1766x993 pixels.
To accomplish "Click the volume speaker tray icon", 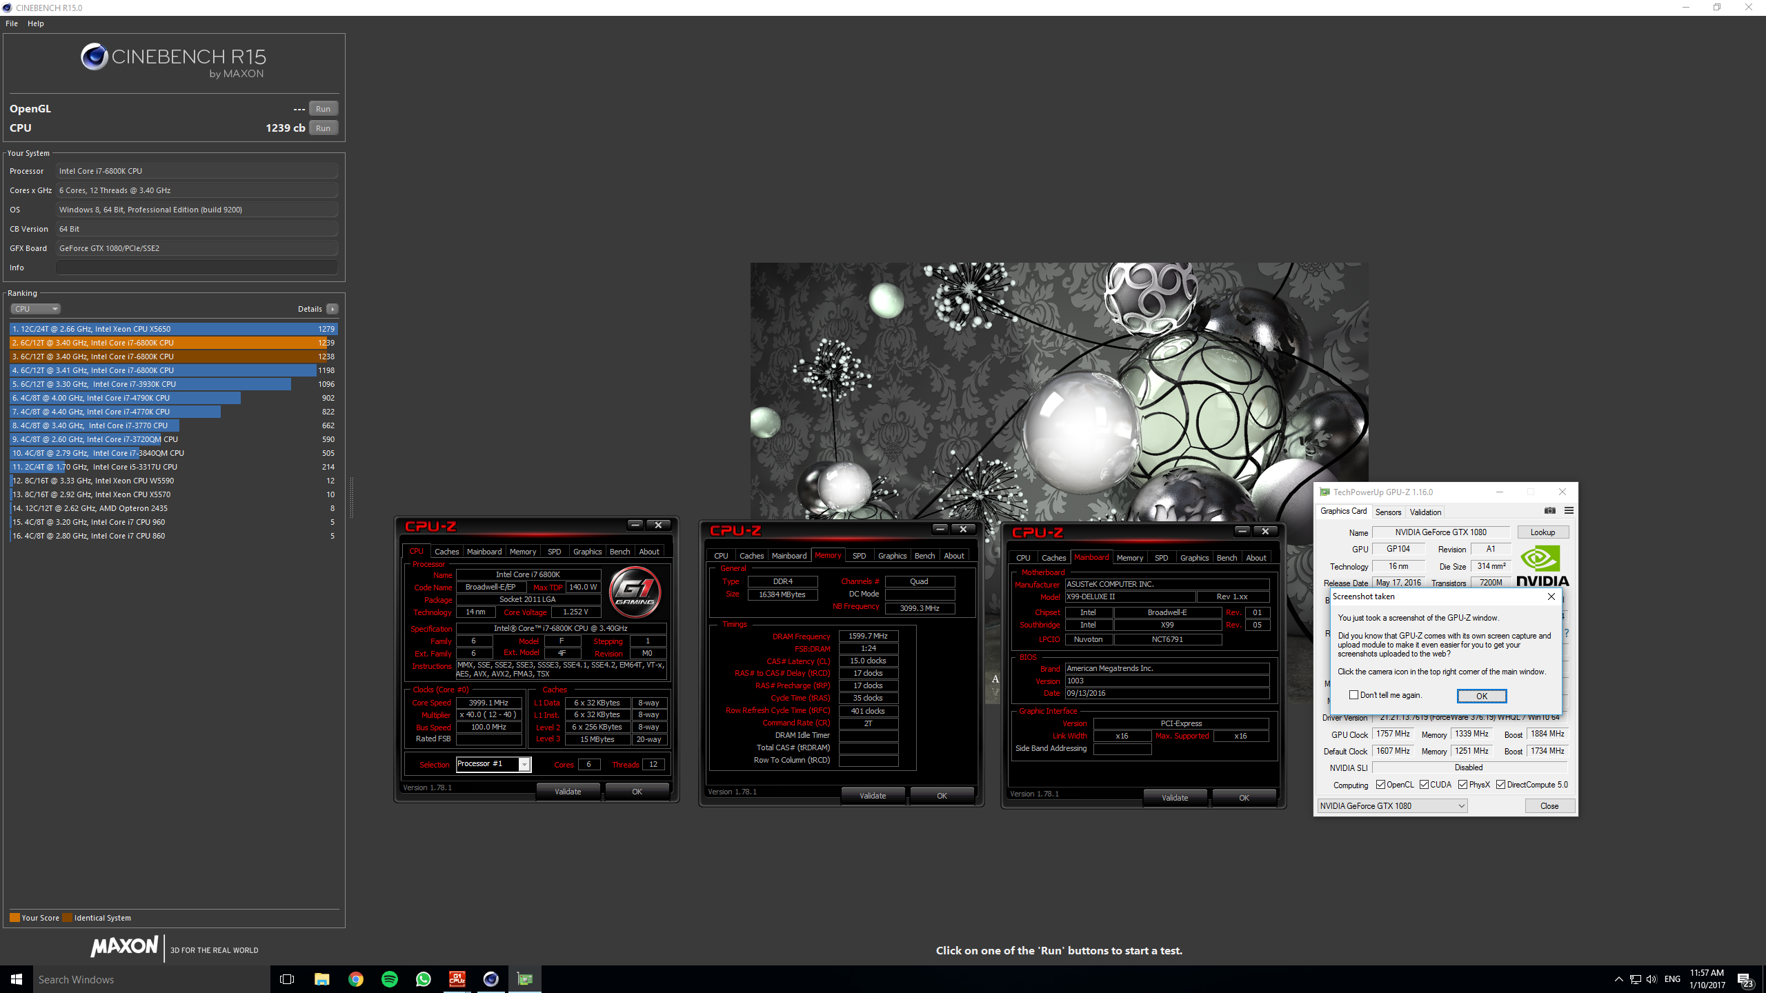I will click(x=1651, y=979).
